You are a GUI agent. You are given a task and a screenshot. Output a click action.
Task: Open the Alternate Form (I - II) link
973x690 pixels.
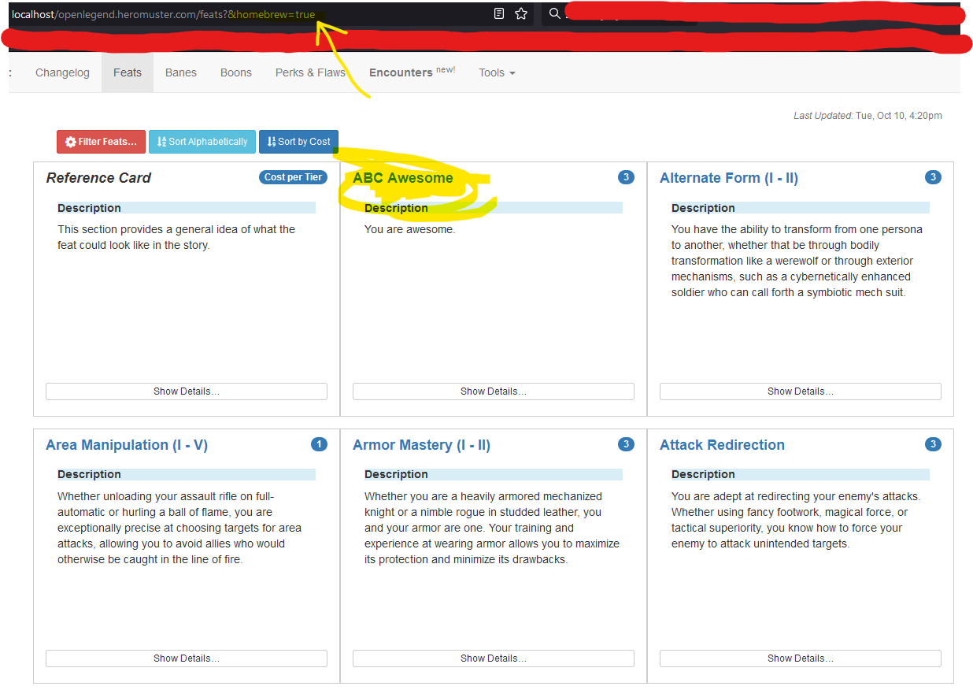729,178
